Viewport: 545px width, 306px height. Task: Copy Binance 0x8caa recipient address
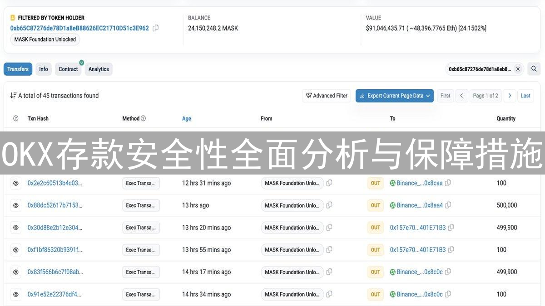[x=448, y=183]
